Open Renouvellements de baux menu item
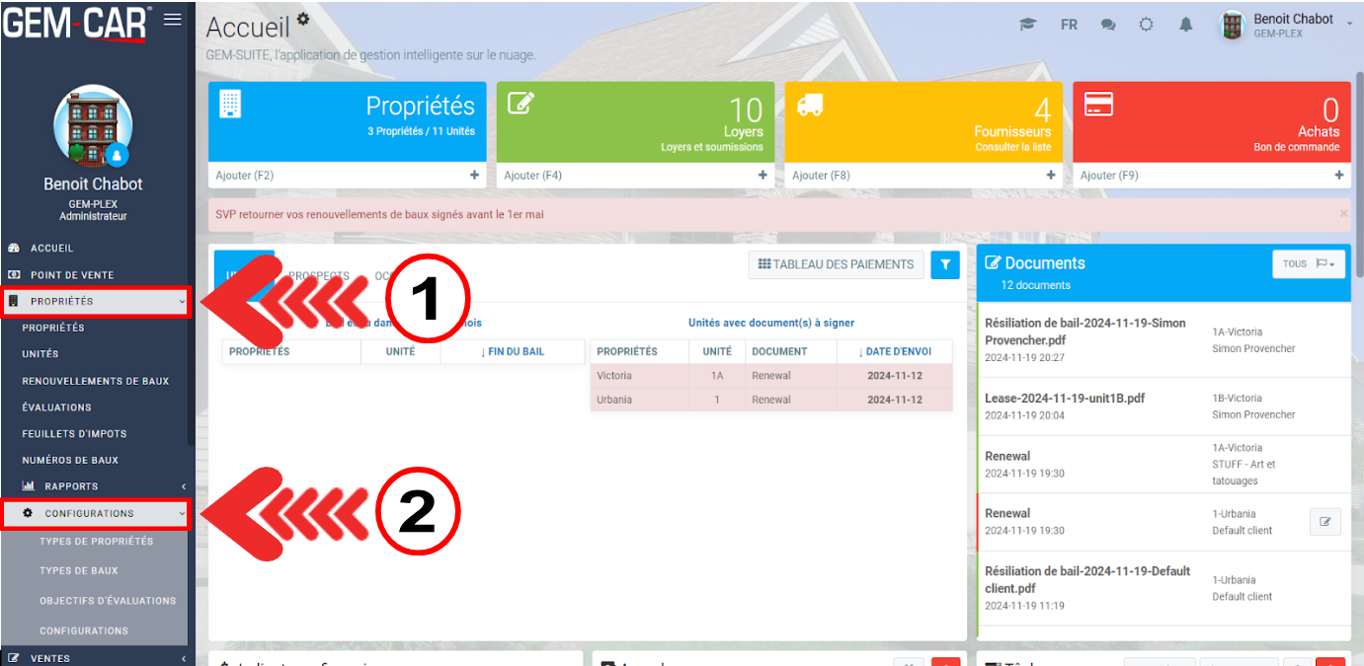The height and width of the screenshot is (666, 1364). point(95,381)
